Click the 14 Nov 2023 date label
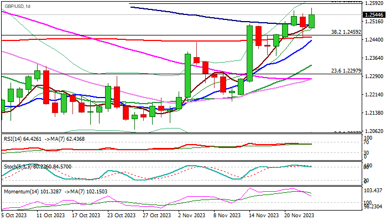386x220 pixels. (x=263, y=216)
